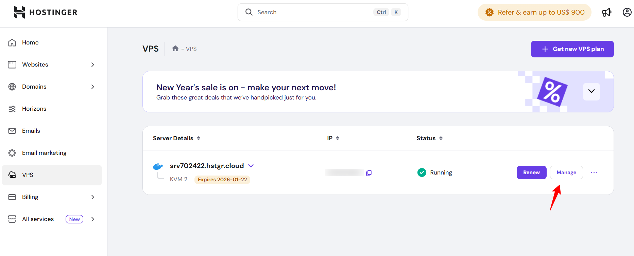The height and width of the screenshot is (256, 634).
Task: Click srv702422.hstgr.cloud server name
Action: point(207,166)
